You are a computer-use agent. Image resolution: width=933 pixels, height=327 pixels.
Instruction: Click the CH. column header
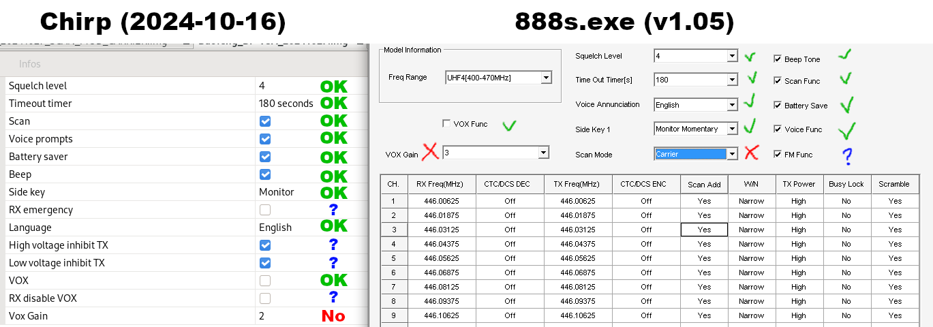point(393,184)
